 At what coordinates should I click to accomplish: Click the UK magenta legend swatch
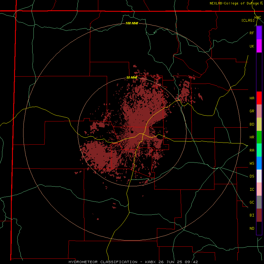(259, 46)
